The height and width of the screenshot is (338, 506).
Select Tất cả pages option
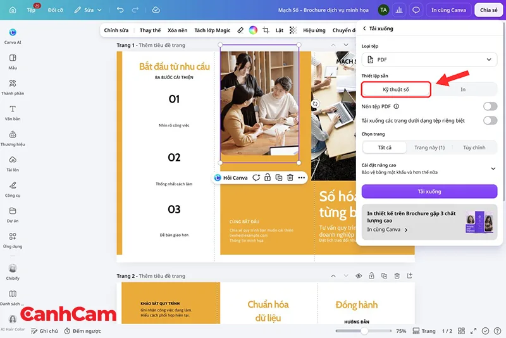[385, 147]
